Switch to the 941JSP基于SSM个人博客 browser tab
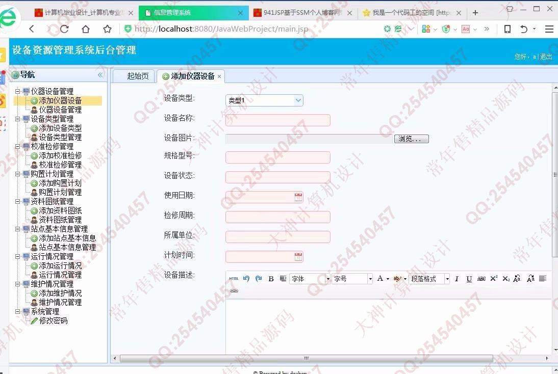This screenshot has width=558, height=374. pos(302,13)
